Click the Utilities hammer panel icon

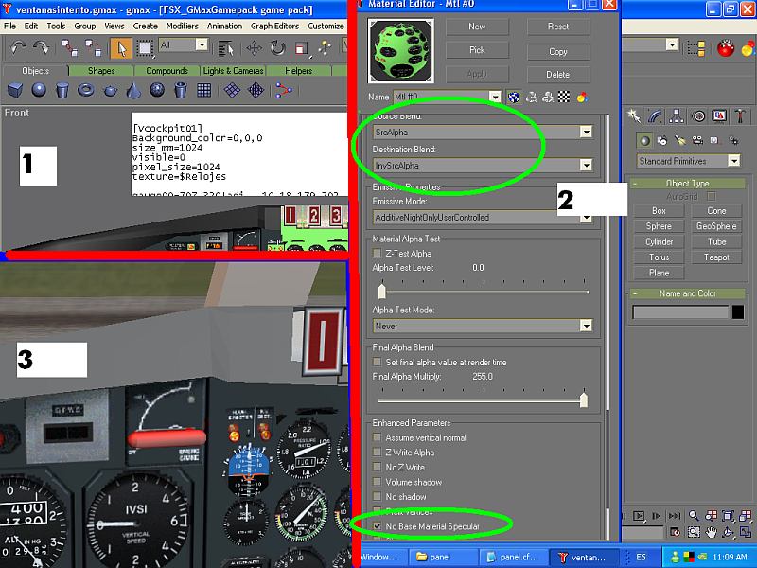(x=741, y=115)
